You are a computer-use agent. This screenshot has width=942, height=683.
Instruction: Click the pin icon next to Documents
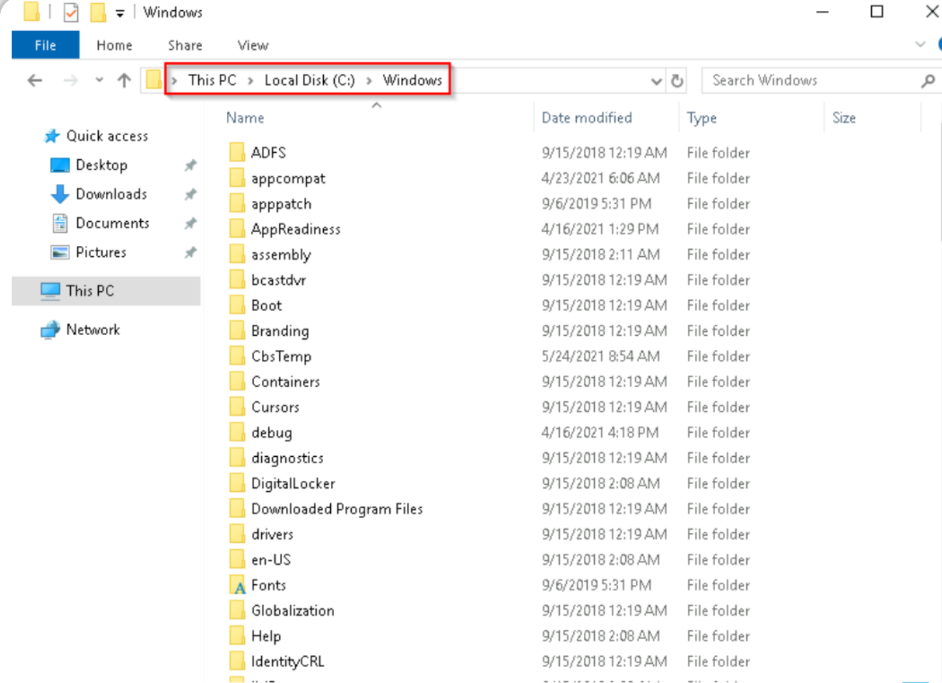click(x=190, y=224)
